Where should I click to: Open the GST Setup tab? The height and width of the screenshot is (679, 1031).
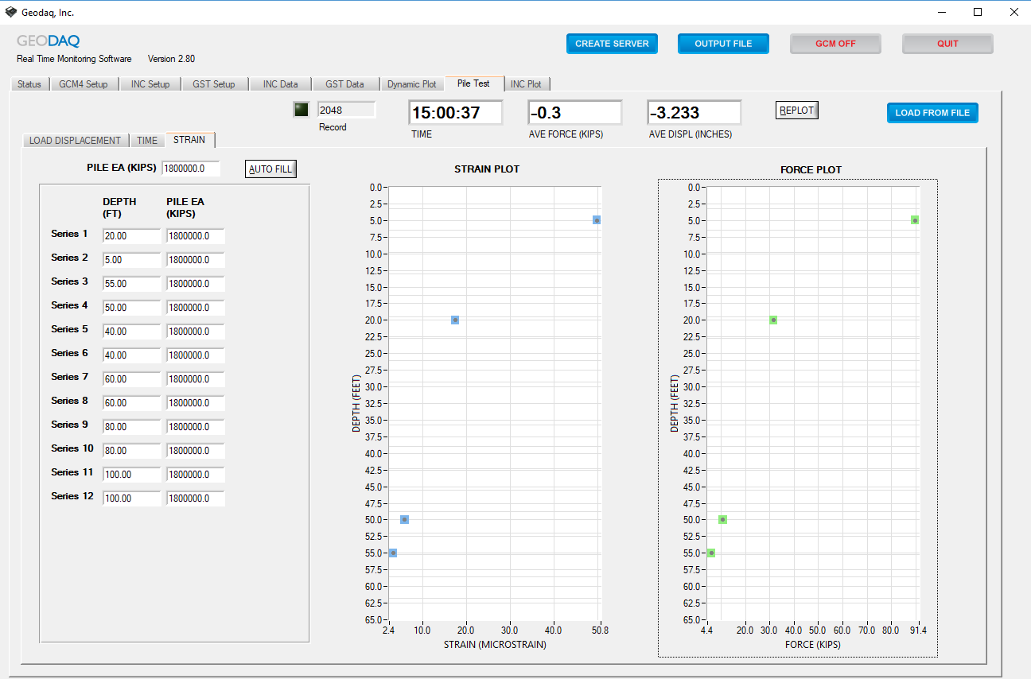pyautogui.click(x=214, y=84)
